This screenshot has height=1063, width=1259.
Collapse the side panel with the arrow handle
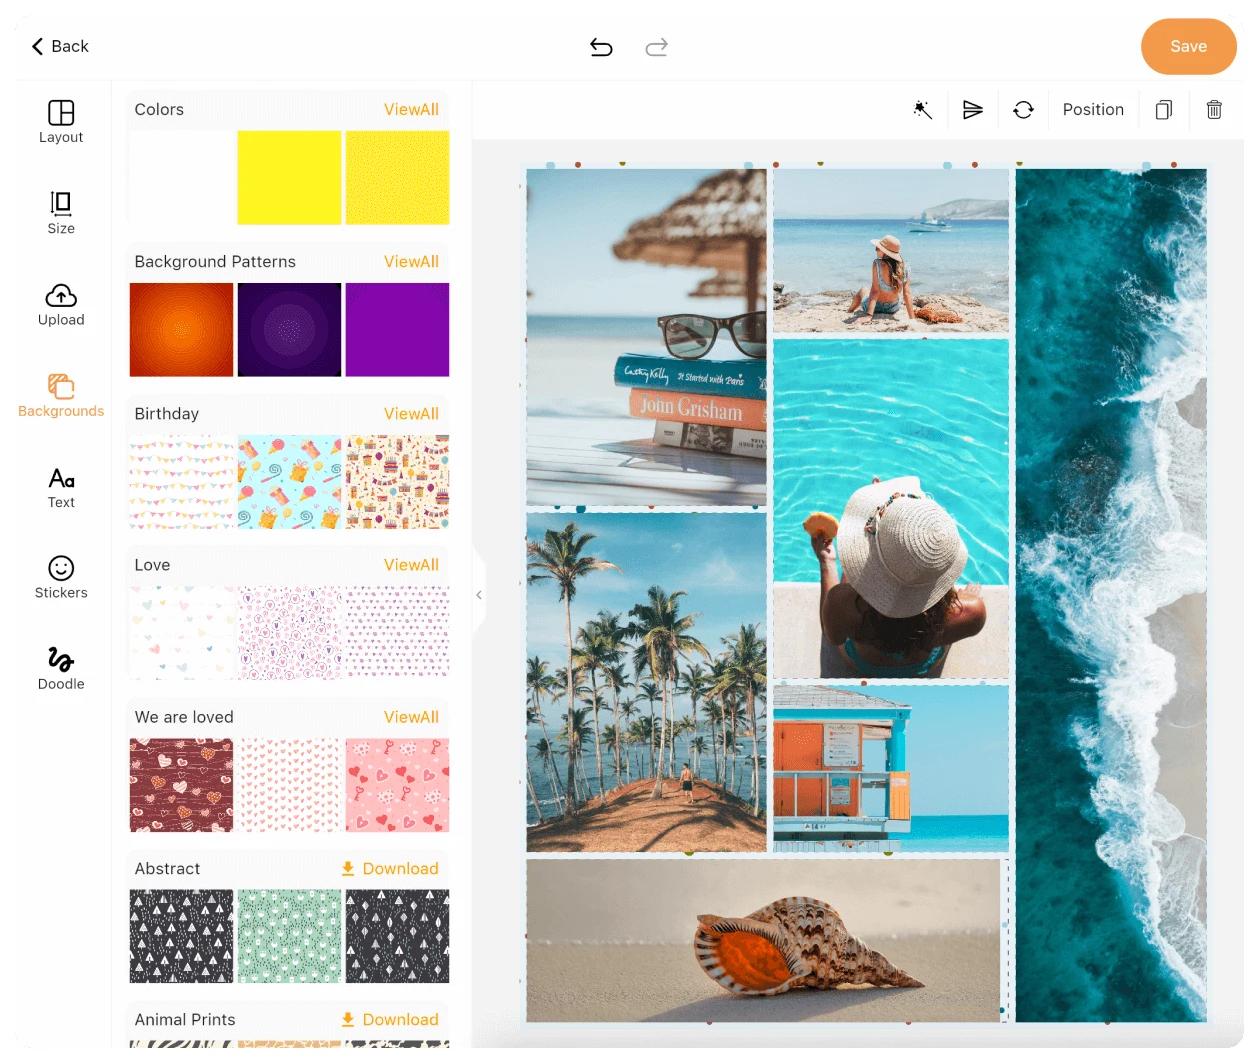pyautogui.click(x=479, y=595)
